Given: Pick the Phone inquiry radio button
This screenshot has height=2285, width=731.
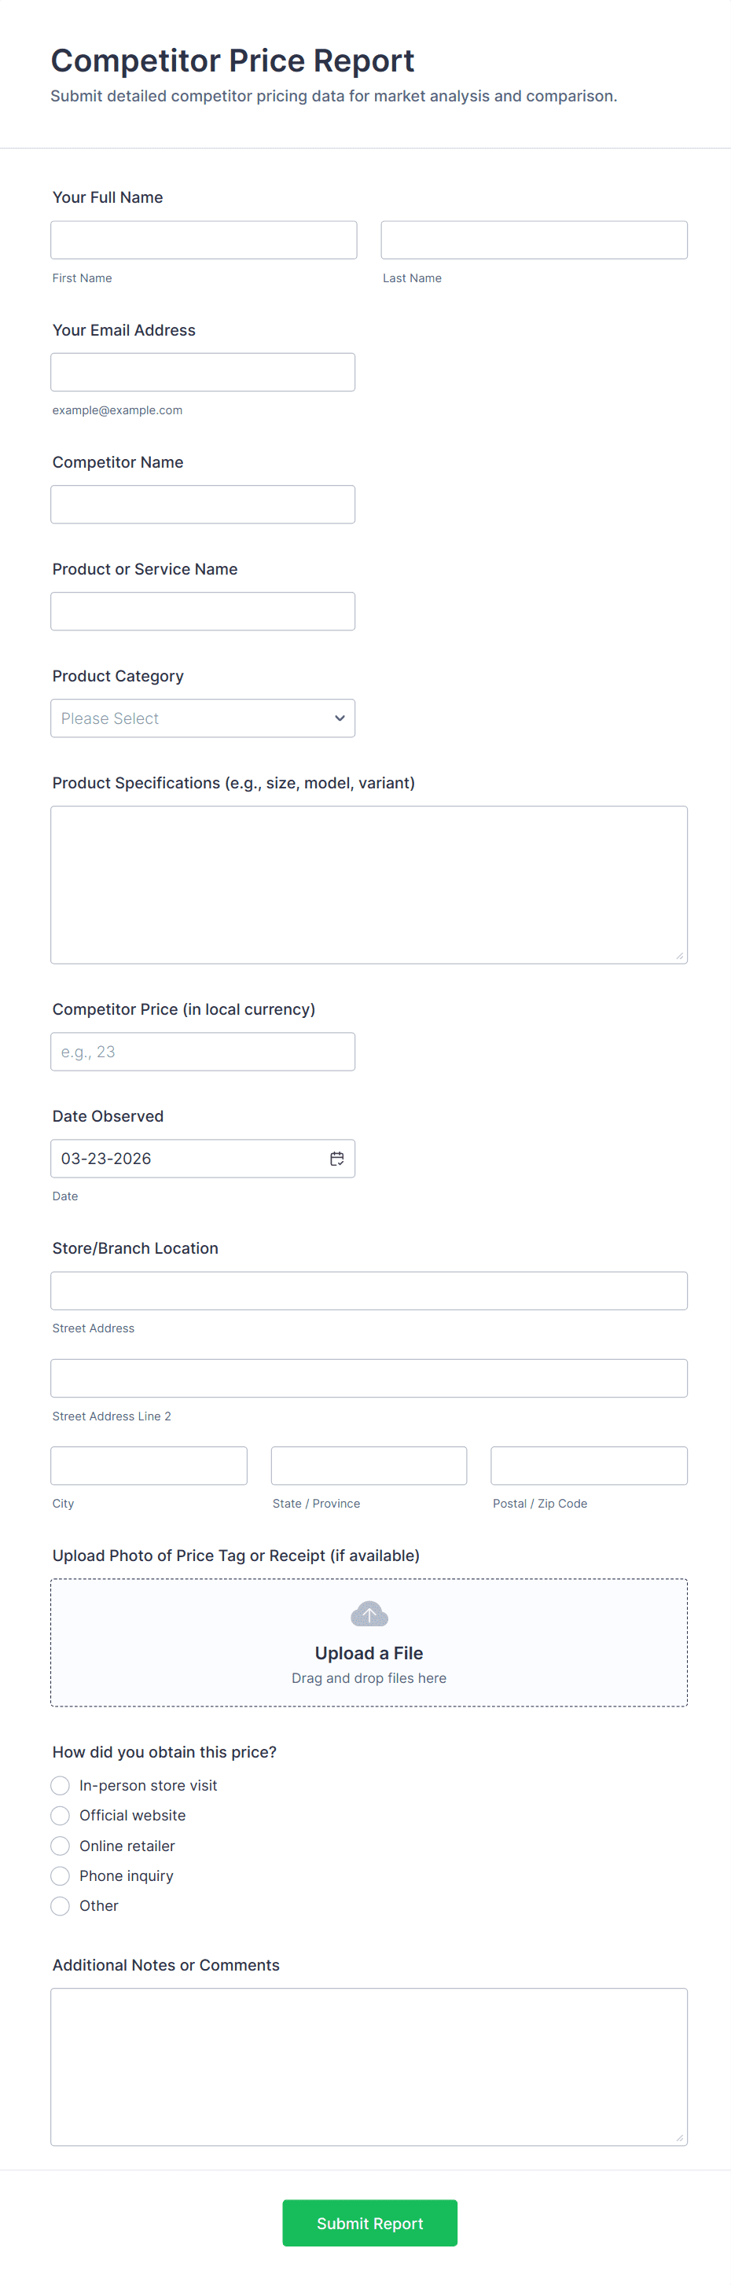Looking at the screenshot, I should 61,1876.
